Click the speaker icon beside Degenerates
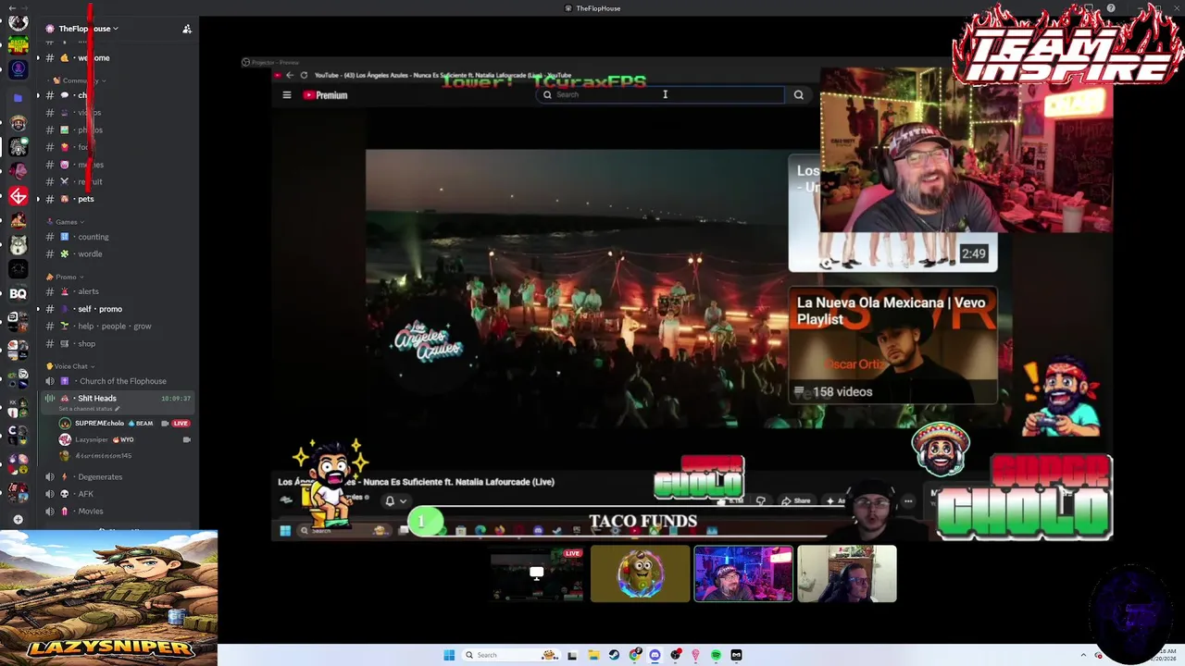 50,477
